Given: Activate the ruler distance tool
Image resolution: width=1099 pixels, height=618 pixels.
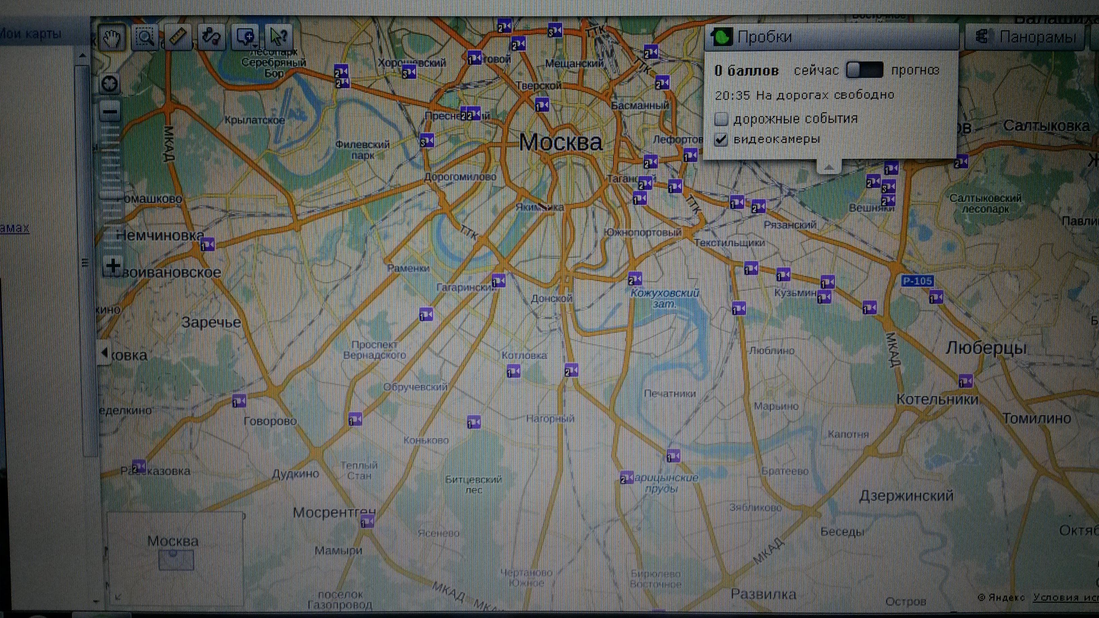Looking at the screenshot, I should coord(178,37).
